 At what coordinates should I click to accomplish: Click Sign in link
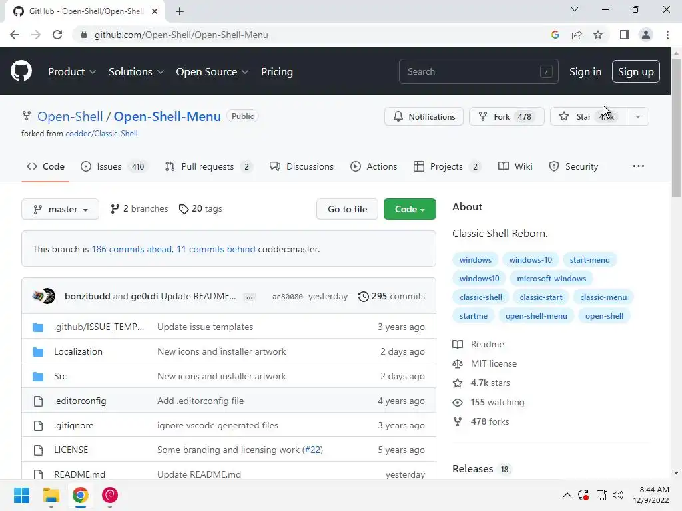[x=585, y=72]
